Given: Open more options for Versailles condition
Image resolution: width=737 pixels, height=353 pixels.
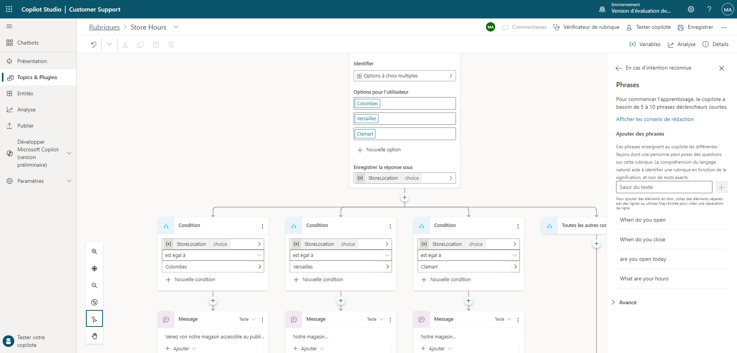Looking at the screenshot, I should (x=390, y=226).
